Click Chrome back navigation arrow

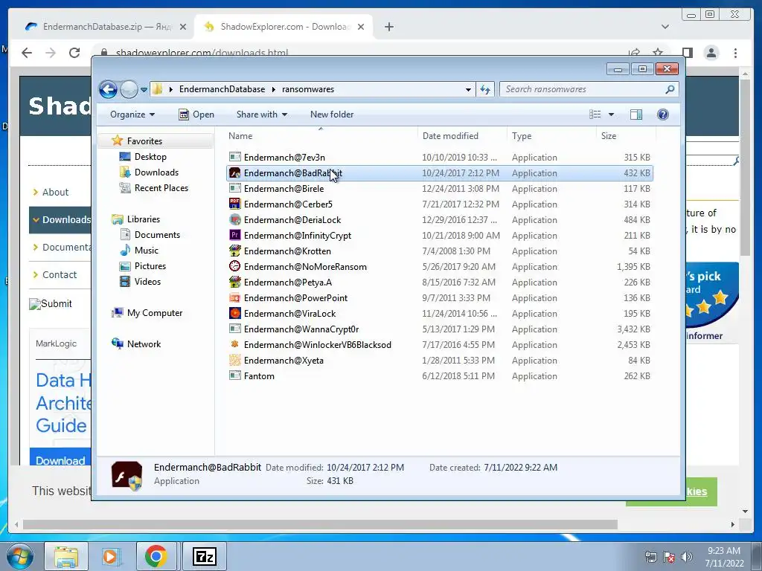tap(27, 53)
